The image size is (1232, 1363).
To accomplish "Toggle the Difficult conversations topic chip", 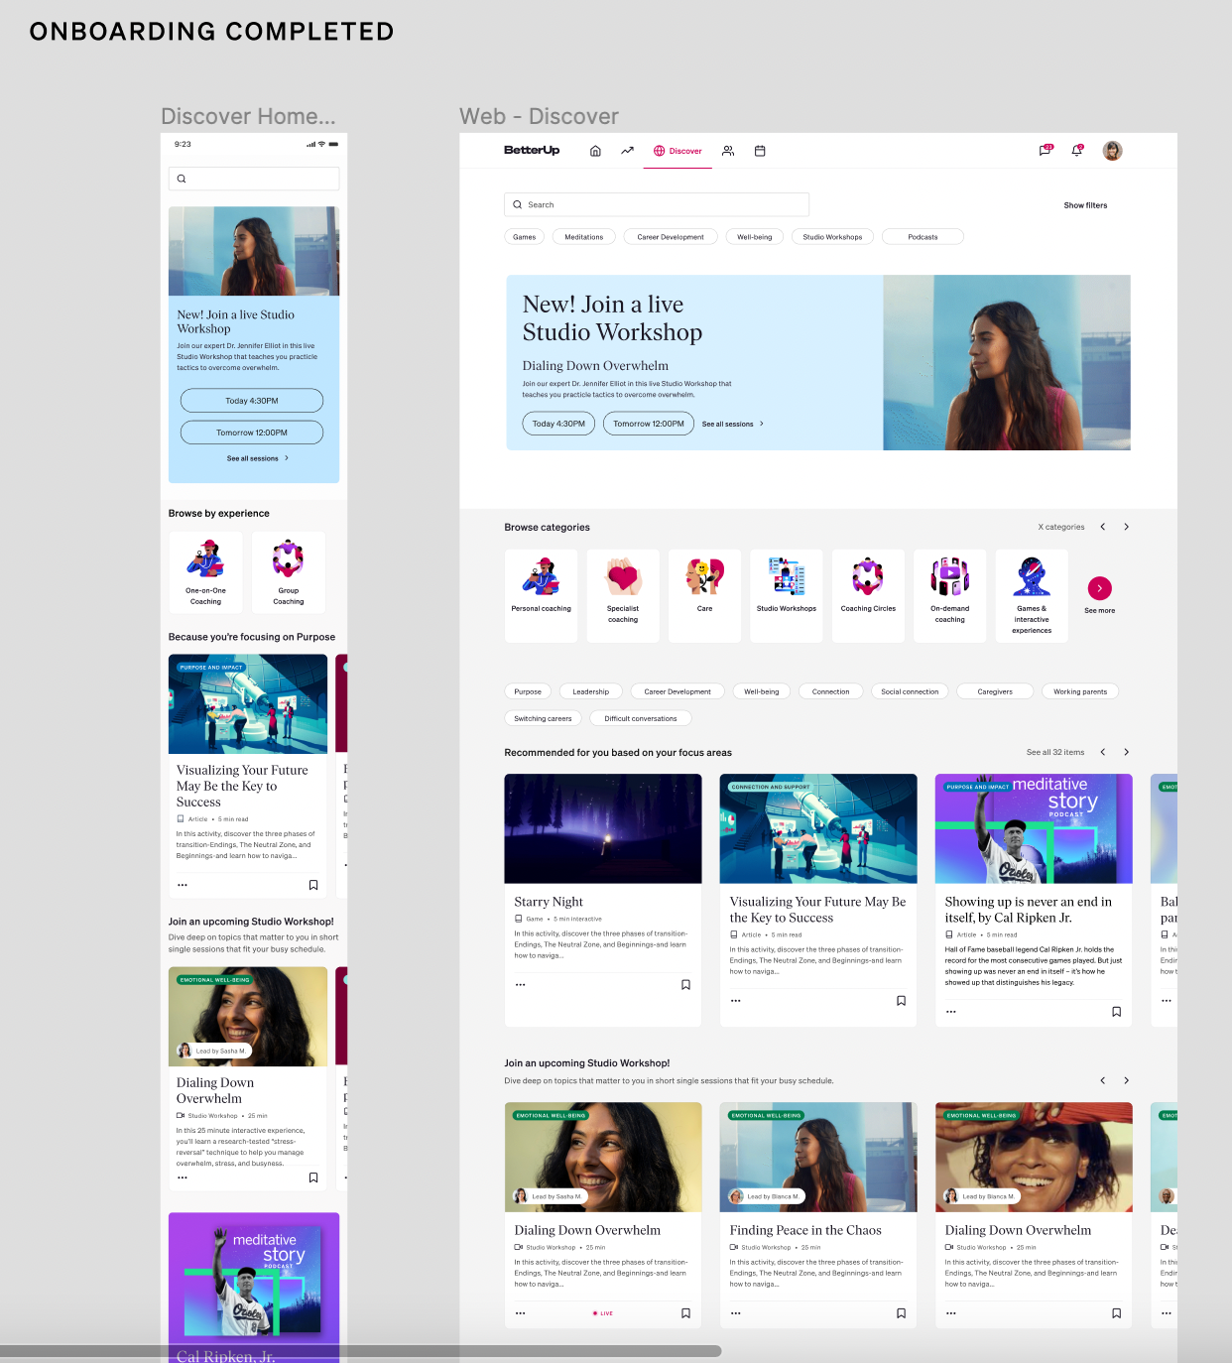I will pyautogui.click(x=641, y=718).
